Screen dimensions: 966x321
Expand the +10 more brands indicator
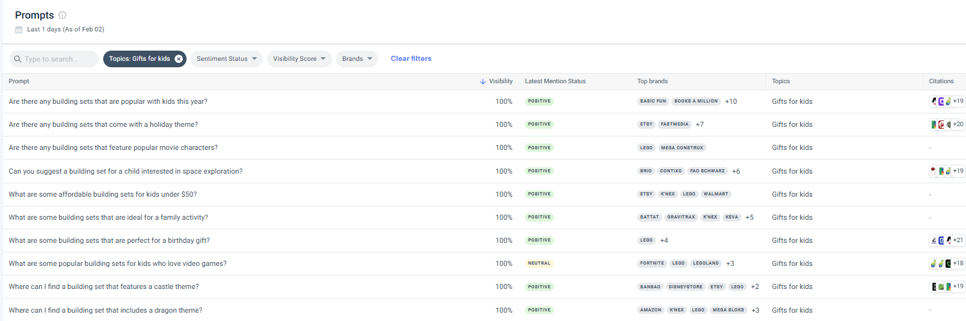point(731,101)
